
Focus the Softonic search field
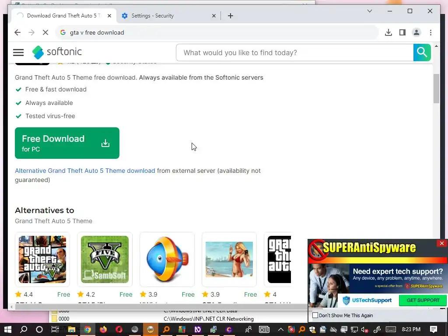pos(294,52)
